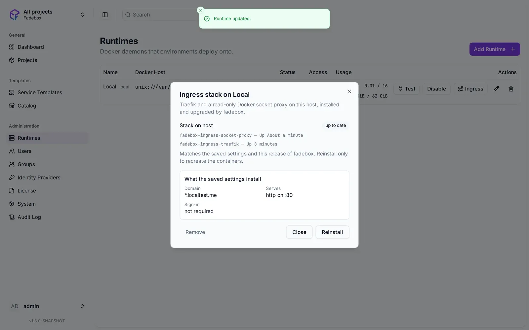Open the project switcher chevron

82,15
